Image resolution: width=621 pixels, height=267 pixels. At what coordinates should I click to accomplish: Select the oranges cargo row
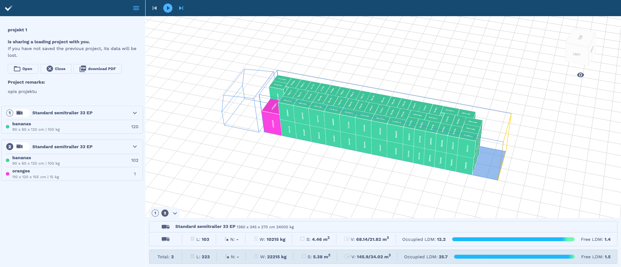[x=72, y=174]
